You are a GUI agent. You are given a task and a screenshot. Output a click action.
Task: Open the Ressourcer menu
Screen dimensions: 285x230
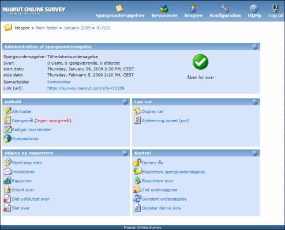[x=164, y=16]
